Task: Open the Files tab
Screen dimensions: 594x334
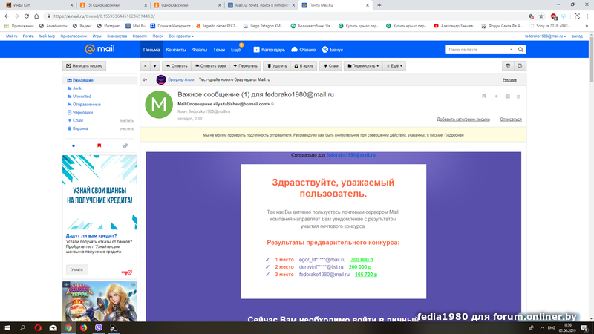Action: tap(199, 50)
